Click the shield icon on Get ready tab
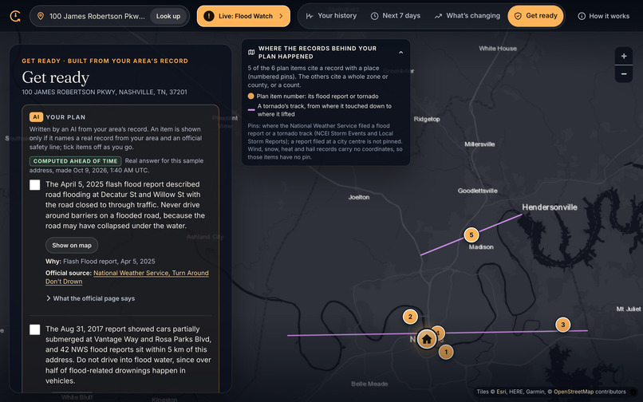The image size is (643, 402). [x=518, y=16]
